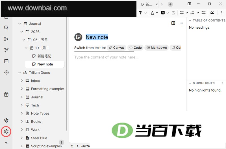The image size is (226, 149).
Task: Open the note actions three-dot menu
Action: tap(181, 23)
